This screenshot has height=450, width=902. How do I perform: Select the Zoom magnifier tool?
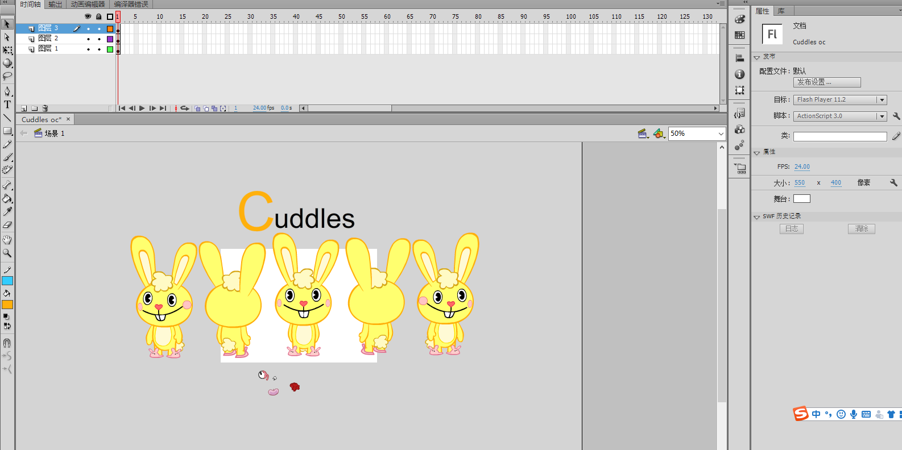point(7,253)
